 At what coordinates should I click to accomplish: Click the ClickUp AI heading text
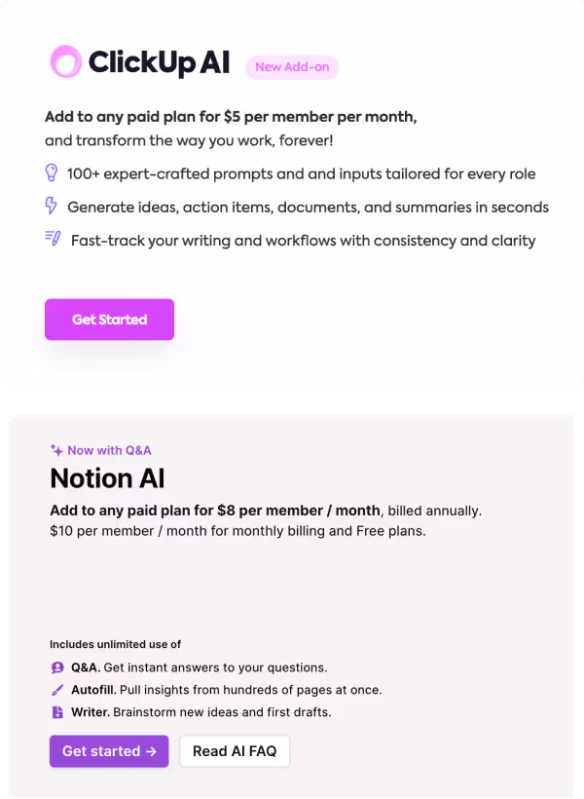coord(159,63)
